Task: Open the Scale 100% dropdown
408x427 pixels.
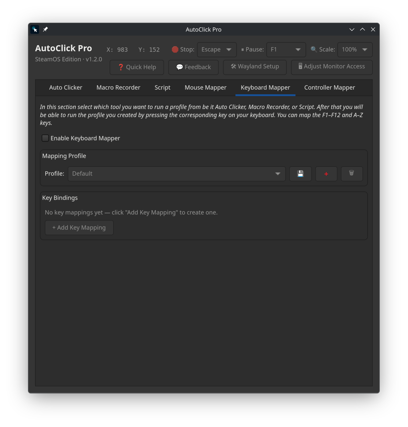Action: (x=355, y=50)
